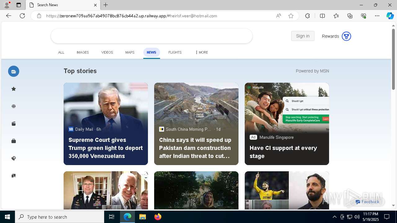The height and width of the screenshot is (223, 397).
Task: Close the Search News tab
Action: 95,5
